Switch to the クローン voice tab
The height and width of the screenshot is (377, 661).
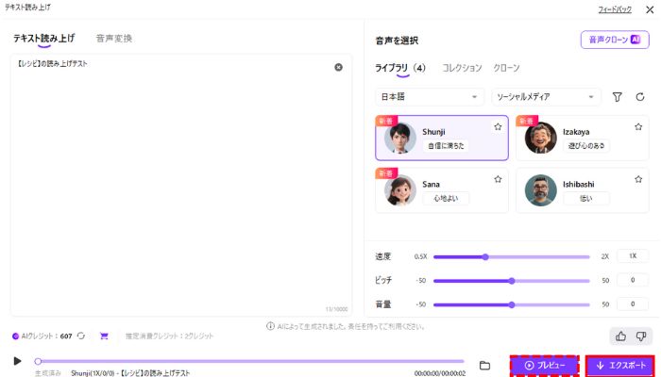click(x=506, y=68)
